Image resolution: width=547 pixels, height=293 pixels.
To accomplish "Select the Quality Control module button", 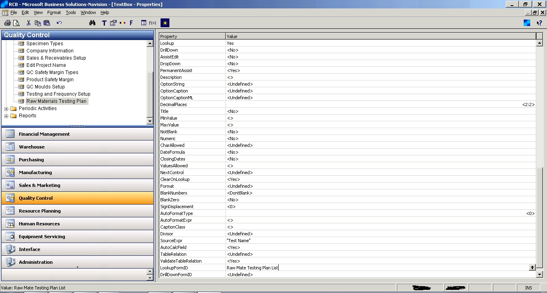I will tap(77, 198).
